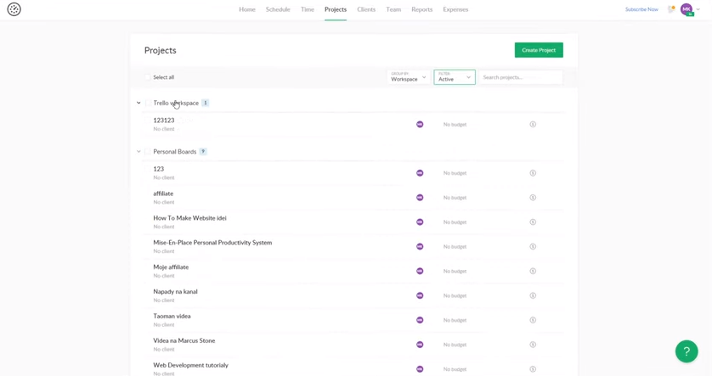
Task: Click member avatar on Napady na kanal row
Action: pos(420,295)
